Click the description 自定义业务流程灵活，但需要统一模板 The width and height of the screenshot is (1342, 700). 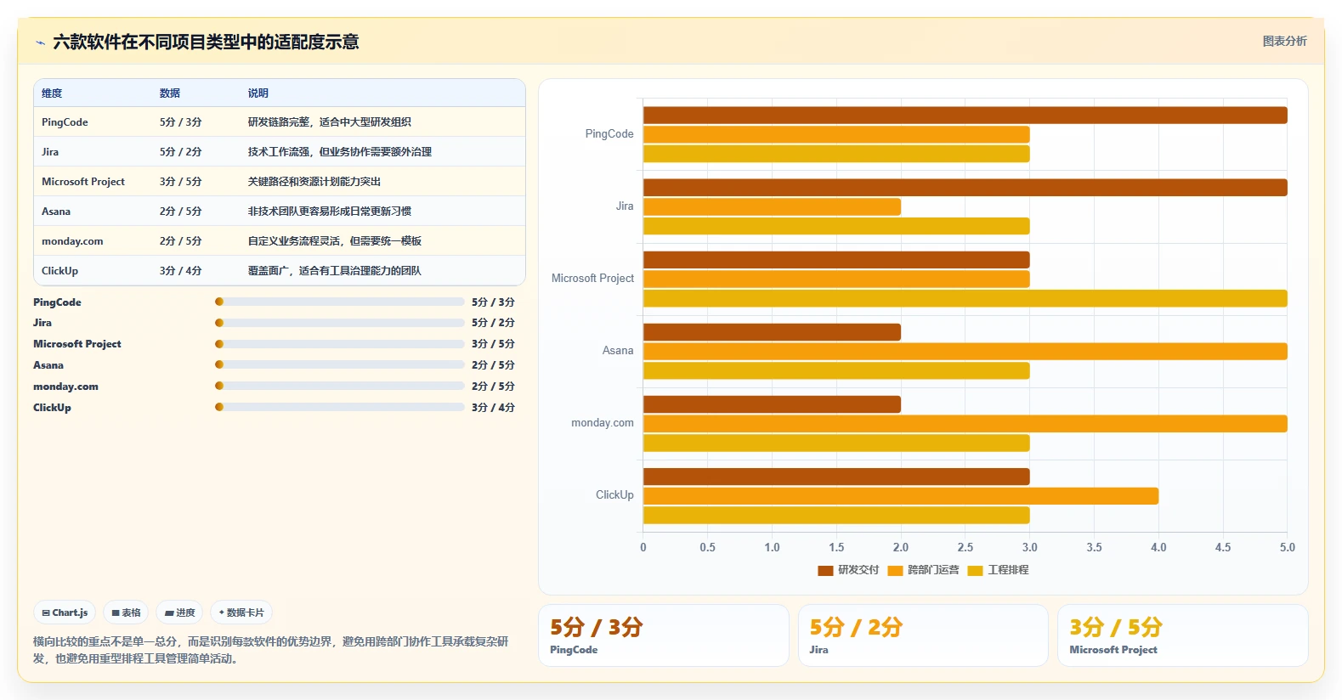pyautogui.click(x=335, y=241)
